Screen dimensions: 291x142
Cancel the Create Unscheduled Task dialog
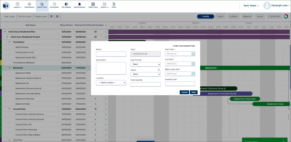184,92
